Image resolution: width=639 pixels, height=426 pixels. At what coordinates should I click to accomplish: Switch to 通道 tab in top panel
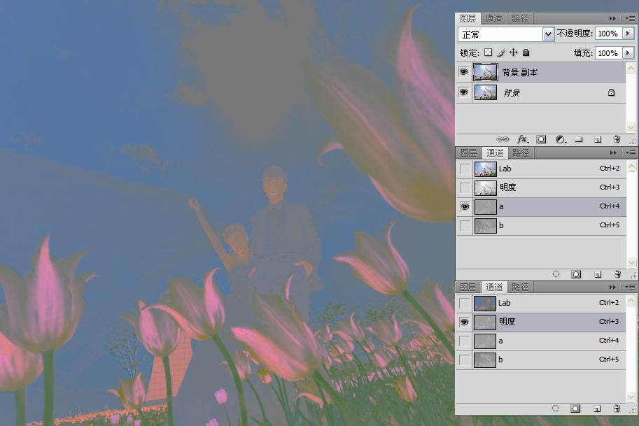tap(493, 18)
